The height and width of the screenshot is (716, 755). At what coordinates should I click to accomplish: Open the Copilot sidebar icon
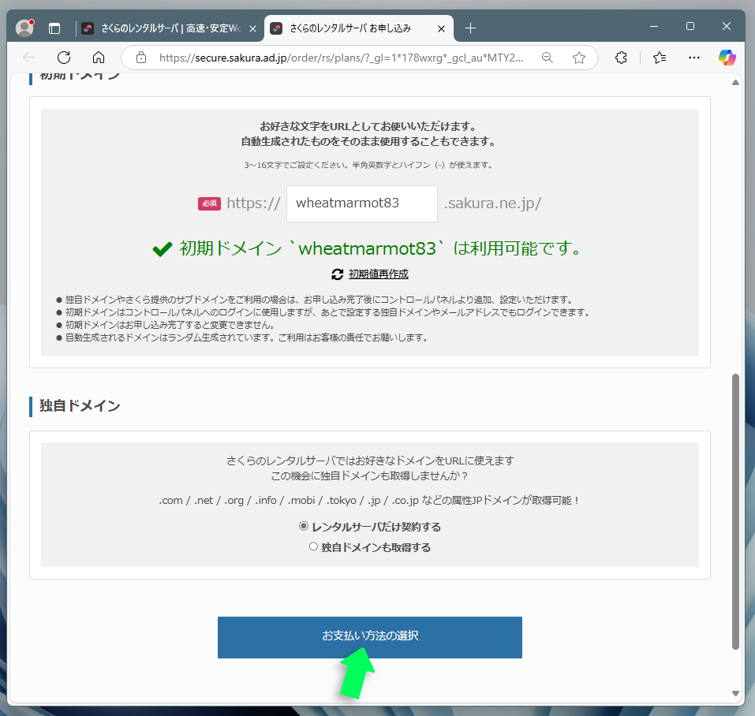727,58
